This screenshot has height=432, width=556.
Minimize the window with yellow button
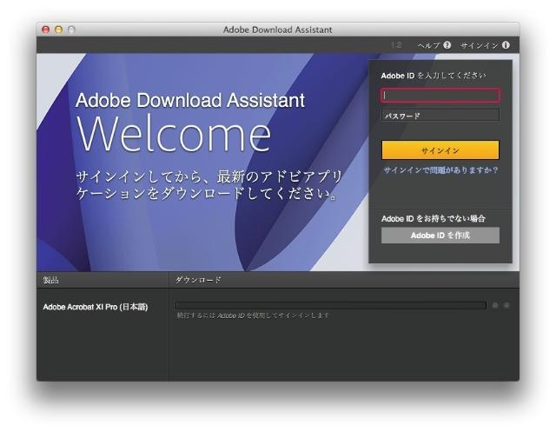click(x=58, y=30)
